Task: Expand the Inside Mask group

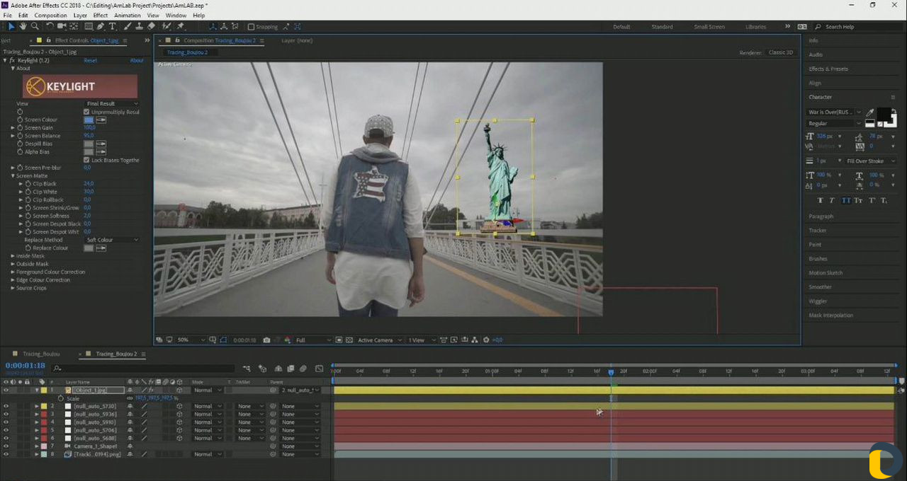Action: point(13,256)
